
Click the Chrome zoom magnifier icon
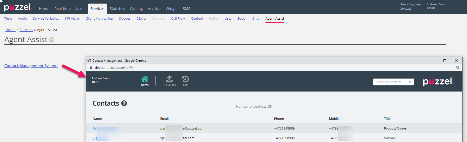point(458,68)
